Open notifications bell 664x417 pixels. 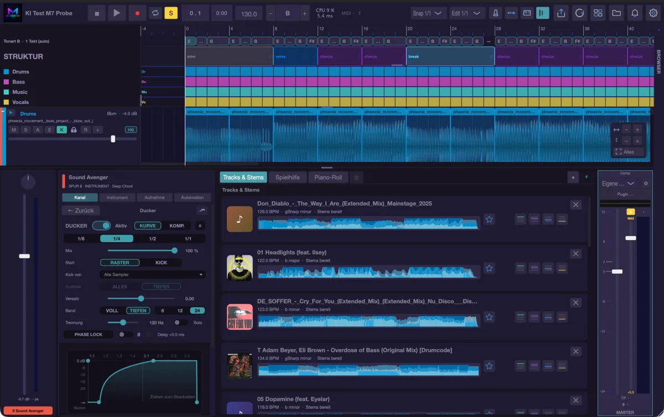635,13
